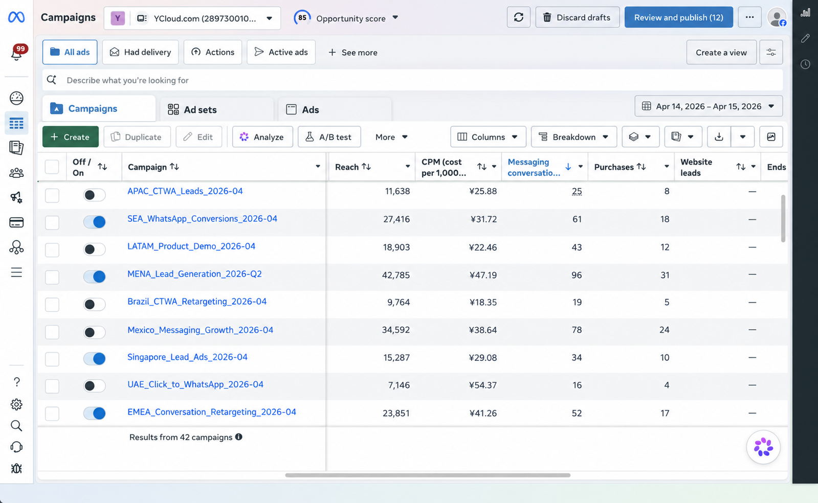Open the Mexico_Messaging_Growth_2026-04 campaign link
This screenshot has width=818, height=503.
pos(200,330)
